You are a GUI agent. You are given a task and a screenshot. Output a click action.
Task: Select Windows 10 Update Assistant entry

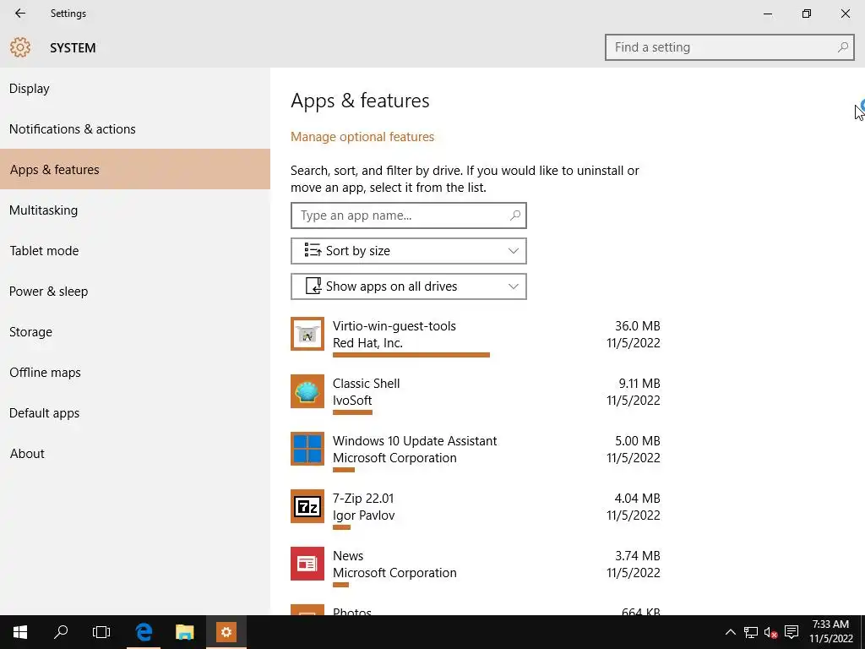pyautogui.click(x=415, y=441)
